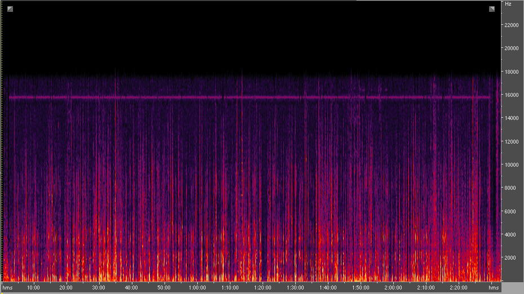This screenshot has width=524, height=294.
Task: Click the 1:50:00 time ruler label
Action: tap(361, 288)
